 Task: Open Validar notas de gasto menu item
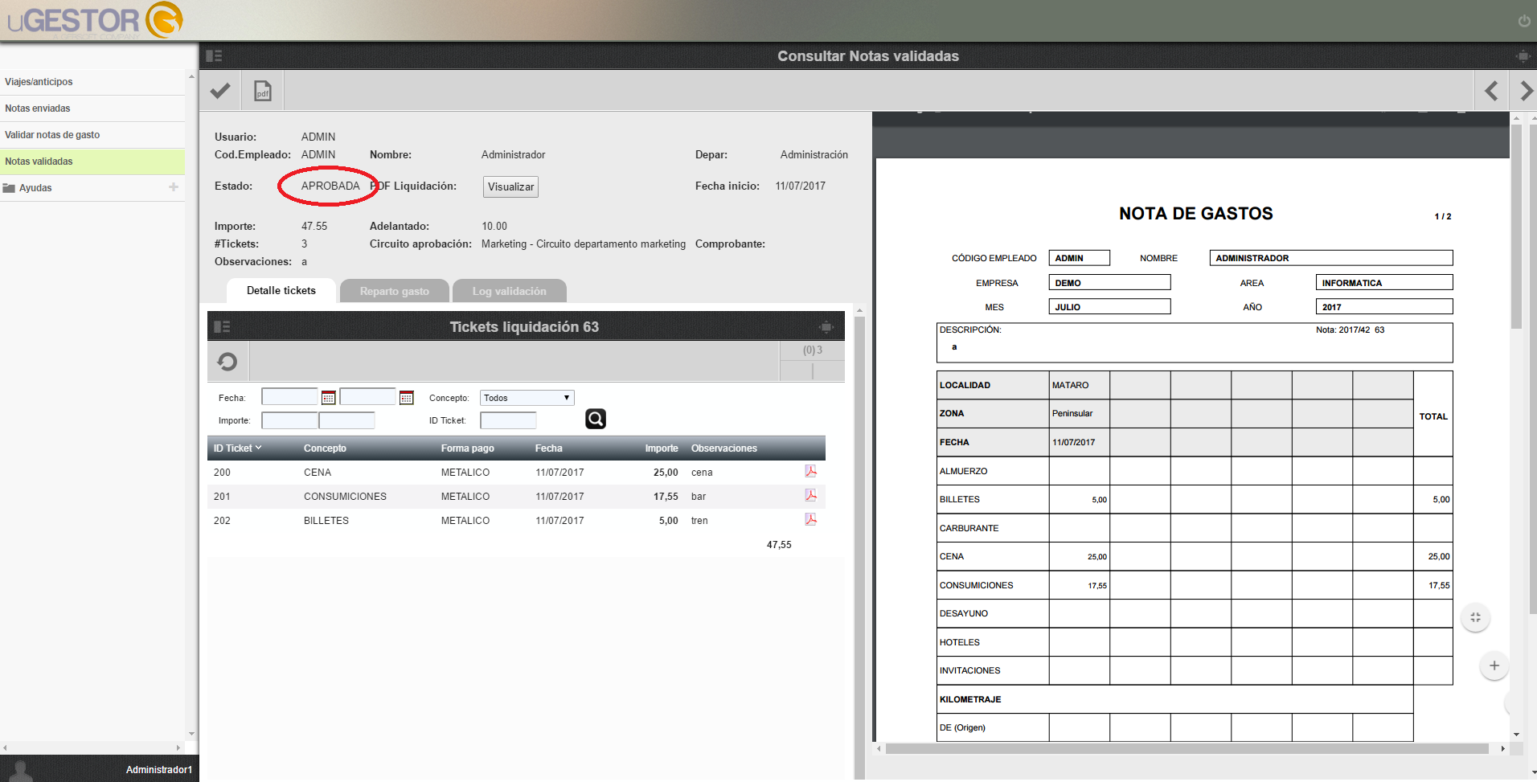92,135
